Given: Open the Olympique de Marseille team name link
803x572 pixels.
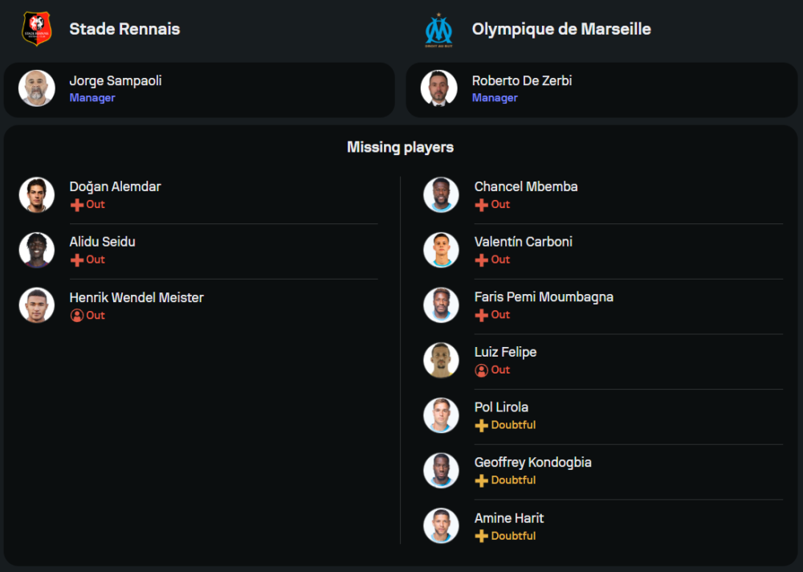Looking at the screenshot, I should tap(561, 29).
